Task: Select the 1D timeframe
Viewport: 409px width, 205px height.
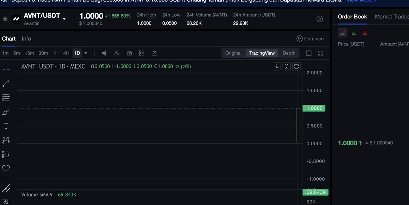Action: tap(77, 53)
